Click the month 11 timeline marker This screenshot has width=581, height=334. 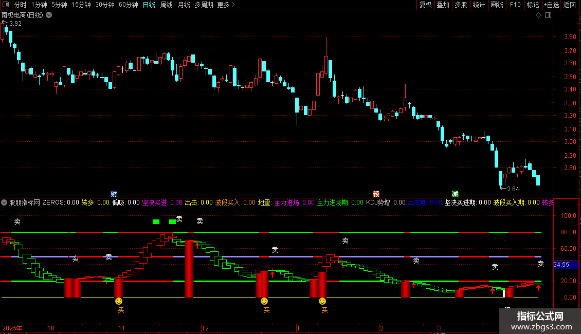click(121, 328)
